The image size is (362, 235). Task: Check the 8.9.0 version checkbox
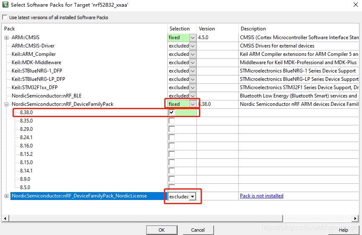pos(171,179)
